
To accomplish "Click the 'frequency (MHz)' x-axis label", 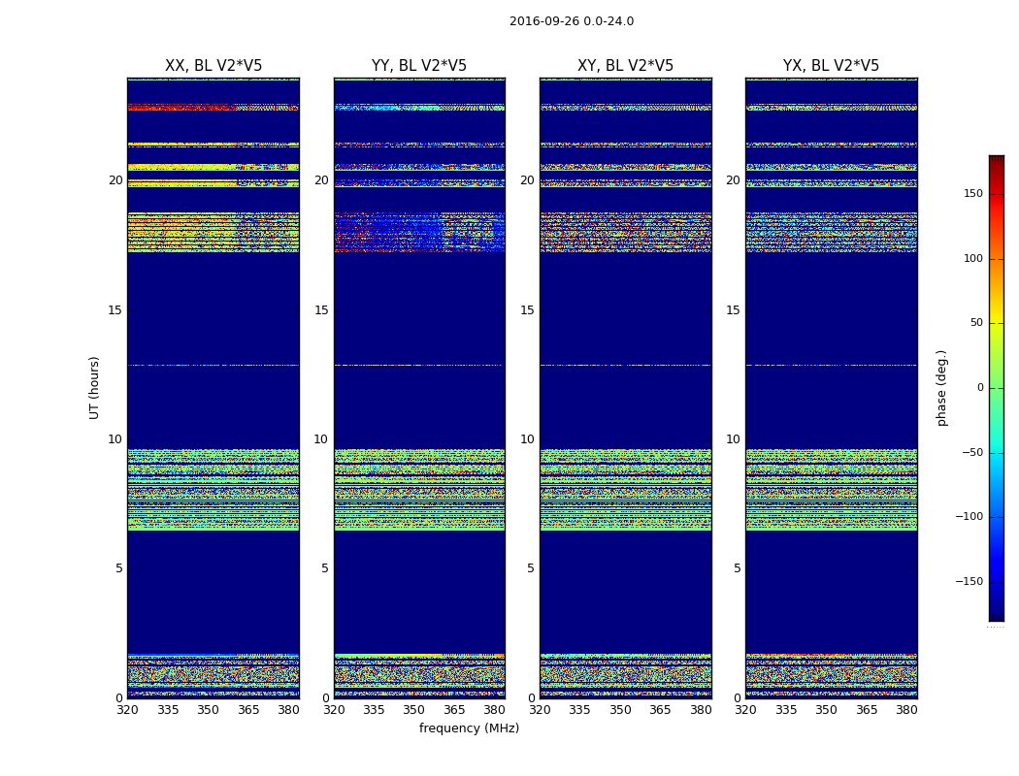I will tap(469, 727).
